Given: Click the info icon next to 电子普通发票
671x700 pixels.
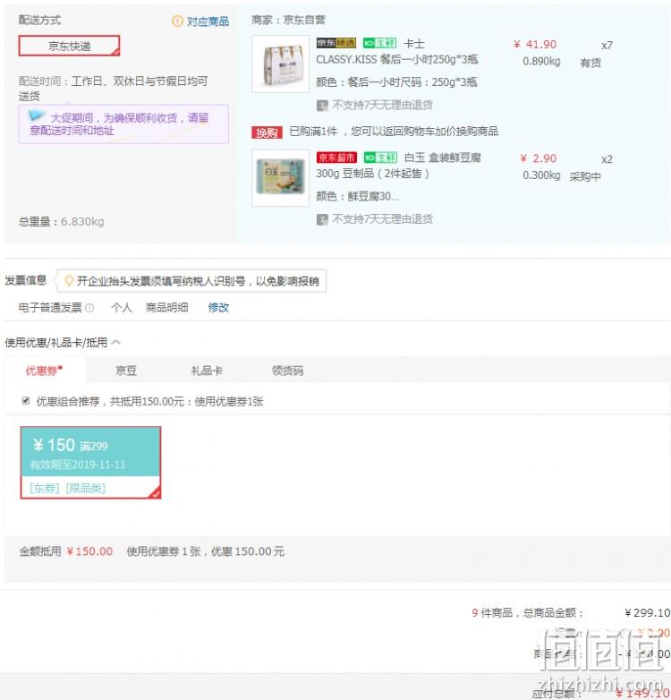Looking at the screenshot, I should click(89, 308).
